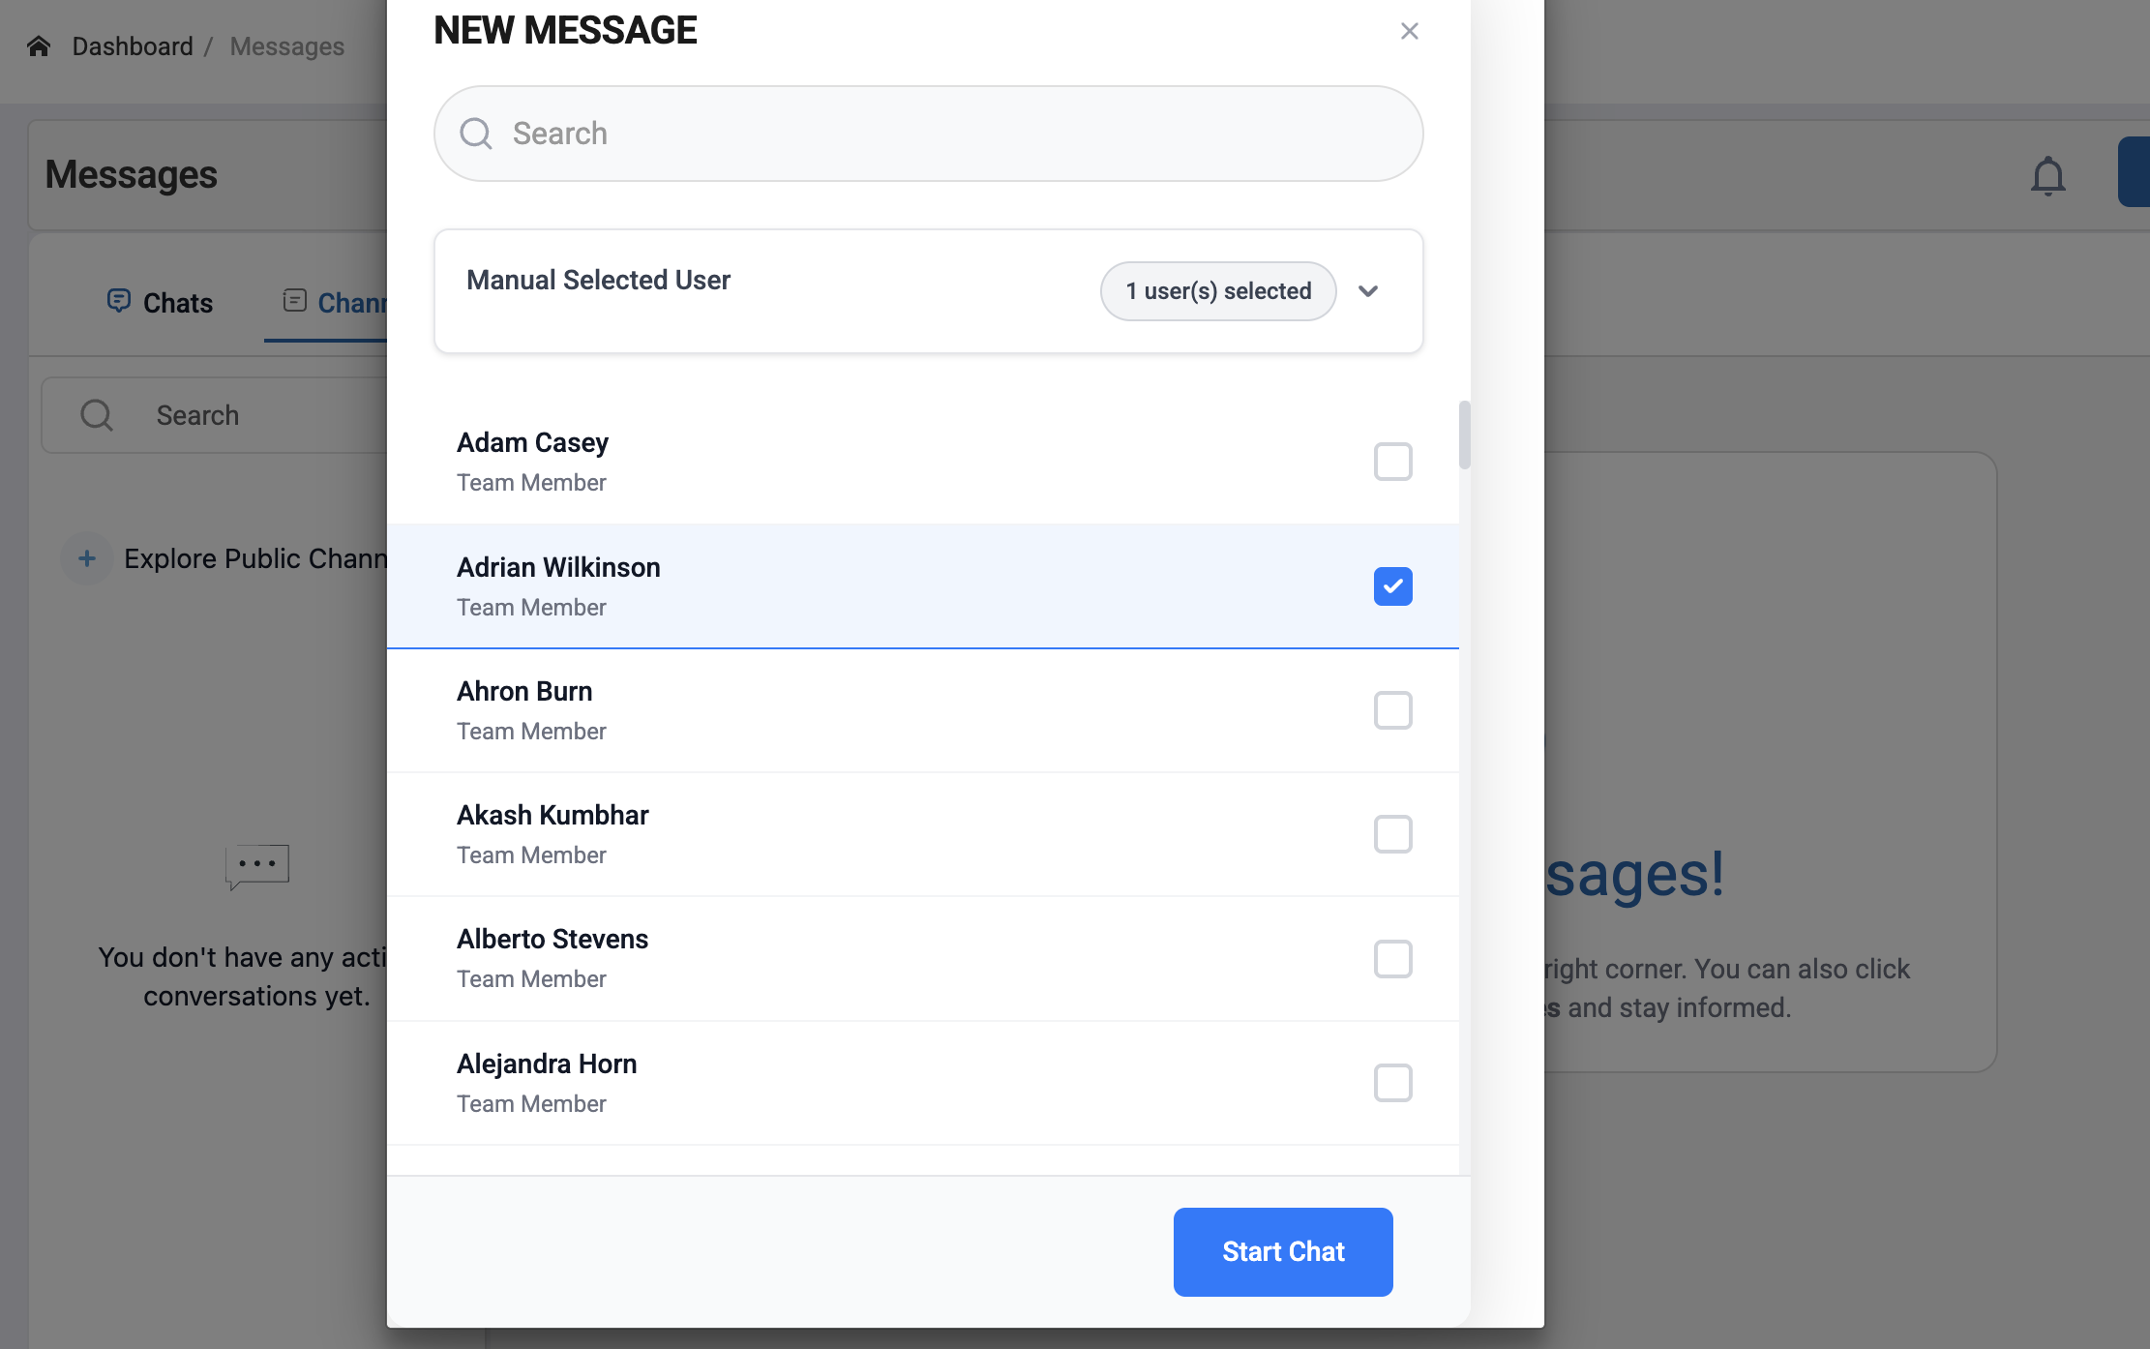Click the magnifier icon in Messages sidebar search

pos(97,415)
